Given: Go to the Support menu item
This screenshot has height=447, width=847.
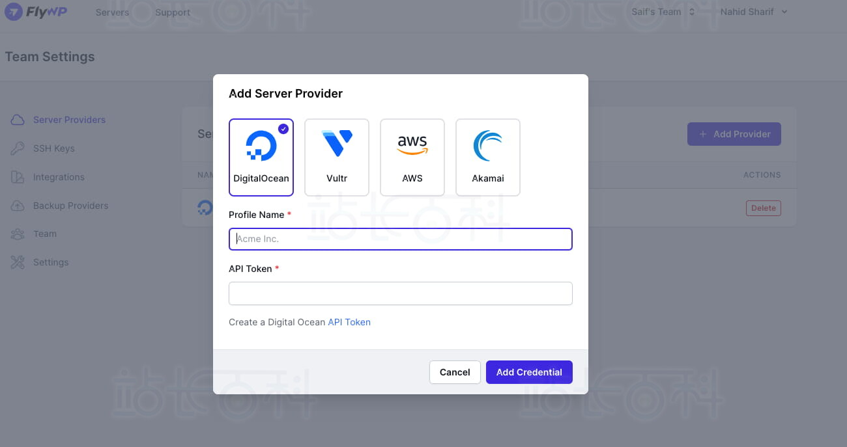Looking at the screenshot, I should coord(173,12).
